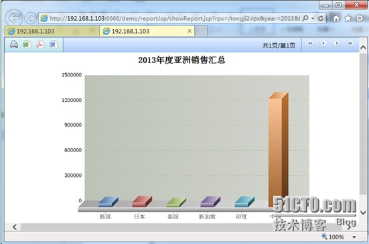
Task: Click the chart title 2013年度亚洲销售汇总
Action: coord(181,60)
